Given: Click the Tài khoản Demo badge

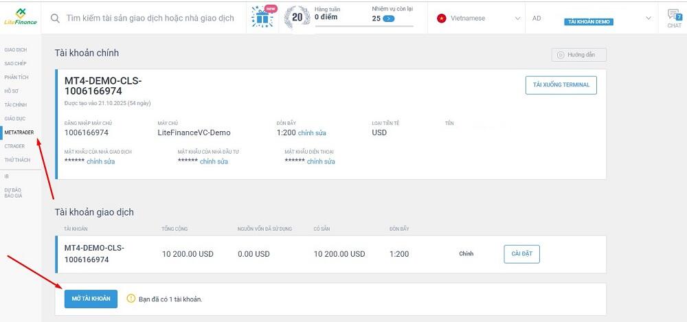Looking at the screenshot, I should [x=589, y=21].
